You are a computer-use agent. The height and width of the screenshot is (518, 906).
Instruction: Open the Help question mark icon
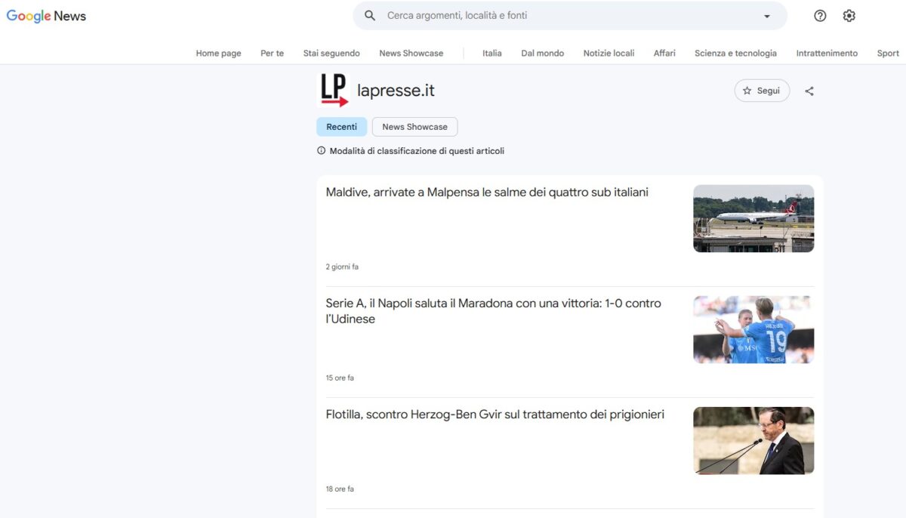point(820,16)
